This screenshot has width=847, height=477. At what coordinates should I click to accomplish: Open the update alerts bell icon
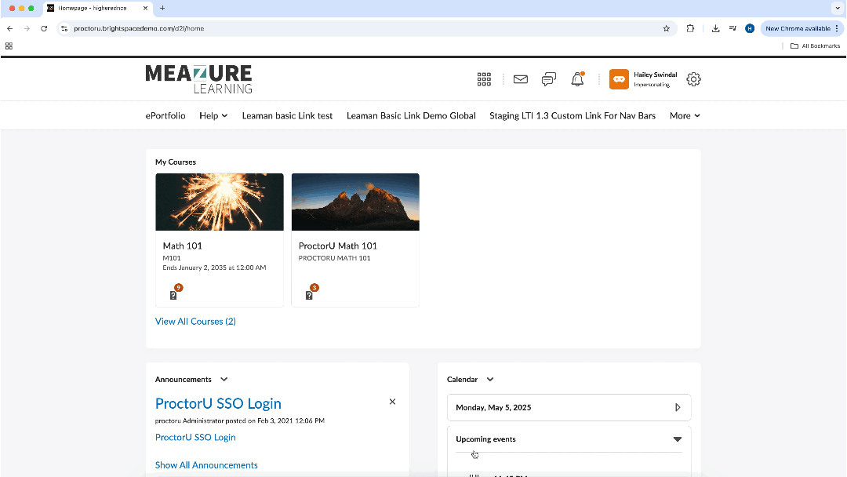tap(577, 79)
